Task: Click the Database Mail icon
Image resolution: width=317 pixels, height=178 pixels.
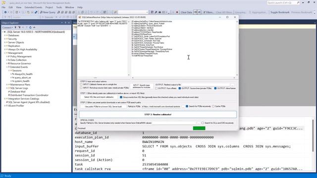Action: [x=9, y=91]
